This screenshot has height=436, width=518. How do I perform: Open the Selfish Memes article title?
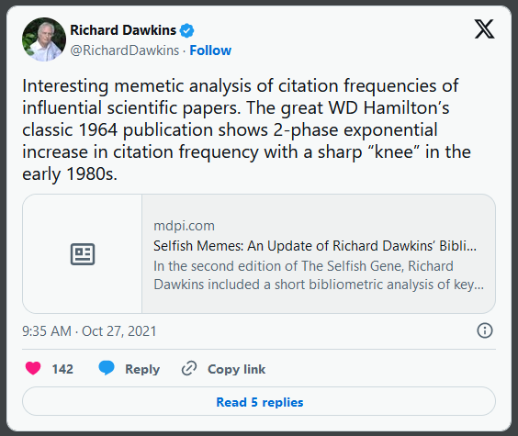[x=315, y=246]
